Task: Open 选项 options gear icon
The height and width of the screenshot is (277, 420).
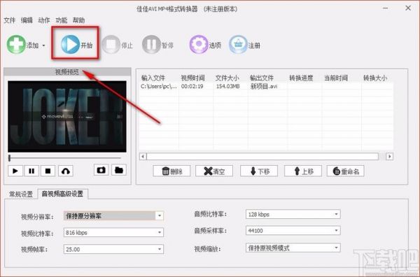Action: click(199, 45)
